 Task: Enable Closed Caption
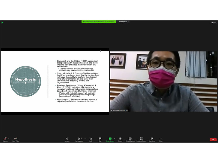point(130,139)
